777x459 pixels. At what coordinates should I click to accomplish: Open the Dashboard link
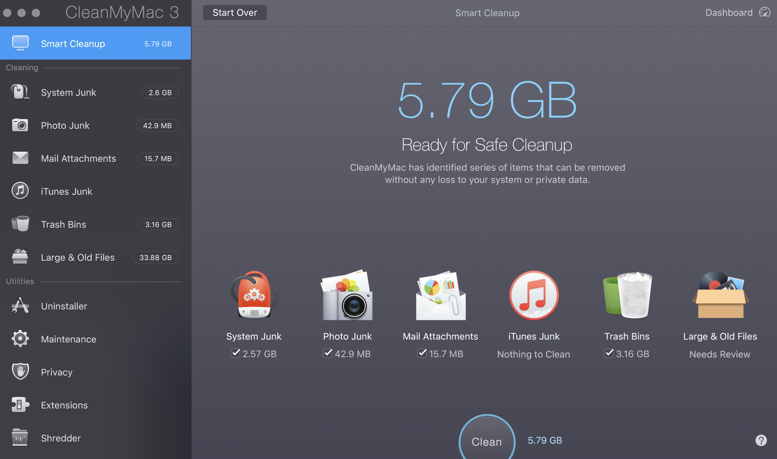(729, 13)
